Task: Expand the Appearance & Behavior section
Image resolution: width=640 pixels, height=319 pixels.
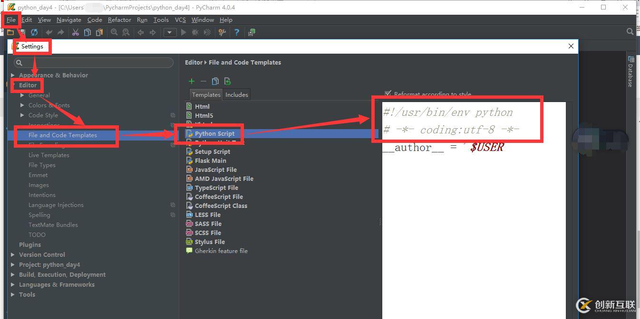Action: click(x=13, y=75)
